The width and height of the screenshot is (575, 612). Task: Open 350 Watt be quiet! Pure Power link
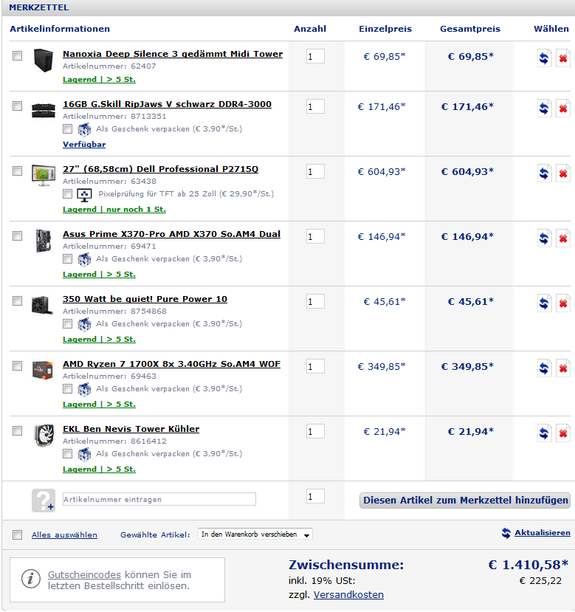coord(145,299)
